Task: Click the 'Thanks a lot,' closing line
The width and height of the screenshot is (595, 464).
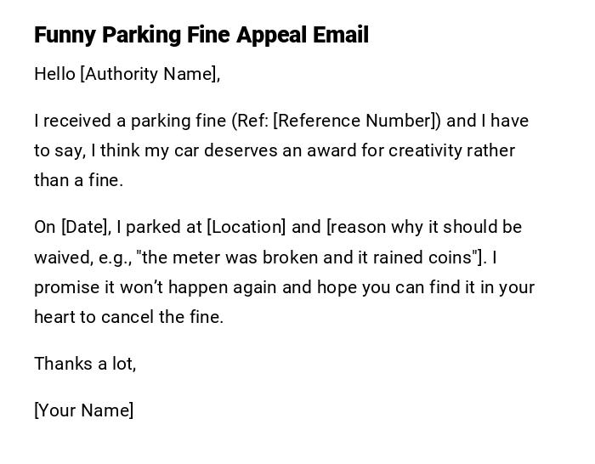Action: 85,364
